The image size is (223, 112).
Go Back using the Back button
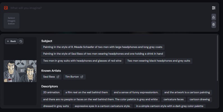(12, 41)
